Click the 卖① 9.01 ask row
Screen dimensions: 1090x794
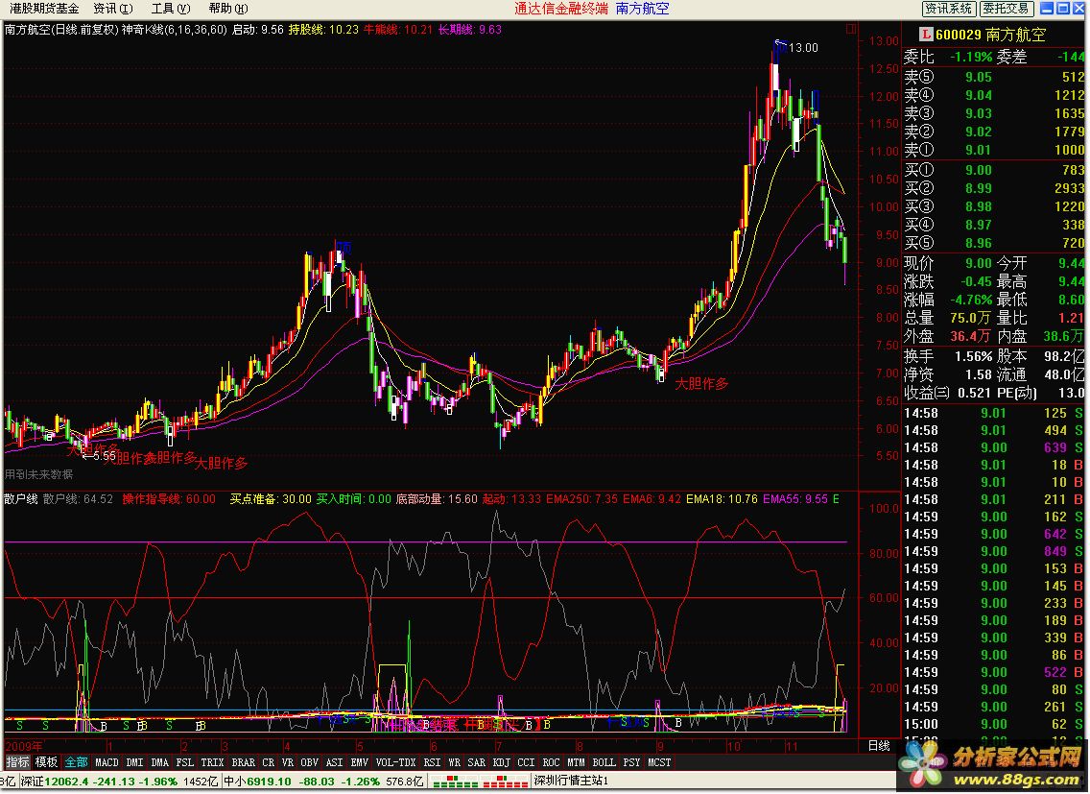pyautogui.click(x=994, y=150)
